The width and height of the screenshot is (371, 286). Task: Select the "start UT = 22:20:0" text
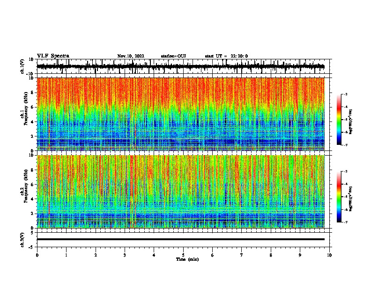[226, 56]
